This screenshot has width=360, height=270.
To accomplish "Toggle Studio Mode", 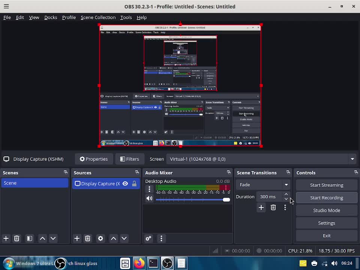I will coord(327,210).
